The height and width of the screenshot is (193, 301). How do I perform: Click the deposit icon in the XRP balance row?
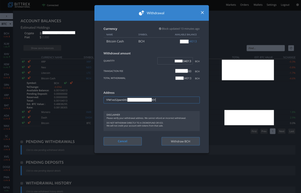23,62
